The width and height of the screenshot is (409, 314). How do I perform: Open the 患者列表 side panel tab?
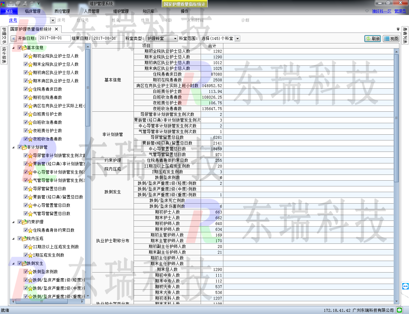point(405,35)
